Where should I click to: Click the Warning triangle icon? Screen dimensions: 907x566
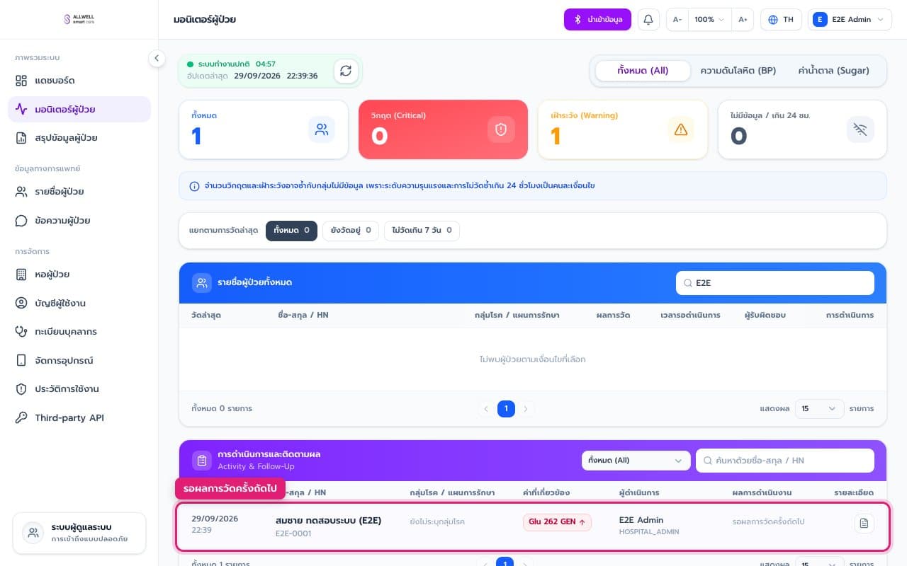[x=681, y=129]
